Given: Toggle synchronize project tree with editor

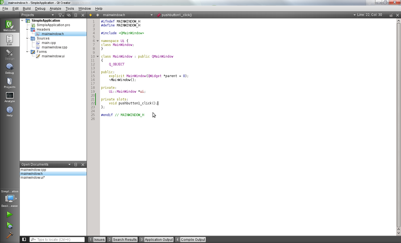Looking at the screenshot, I should (69, 15).
